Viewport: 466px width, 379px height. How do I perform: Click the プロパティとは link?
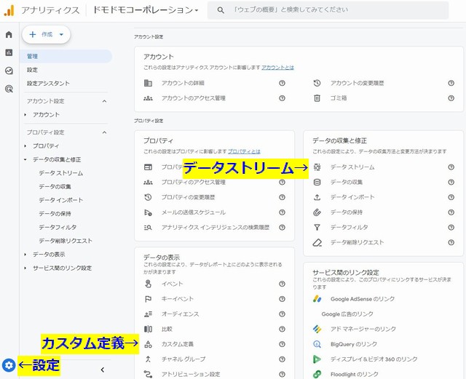click(x=244, y=151)
